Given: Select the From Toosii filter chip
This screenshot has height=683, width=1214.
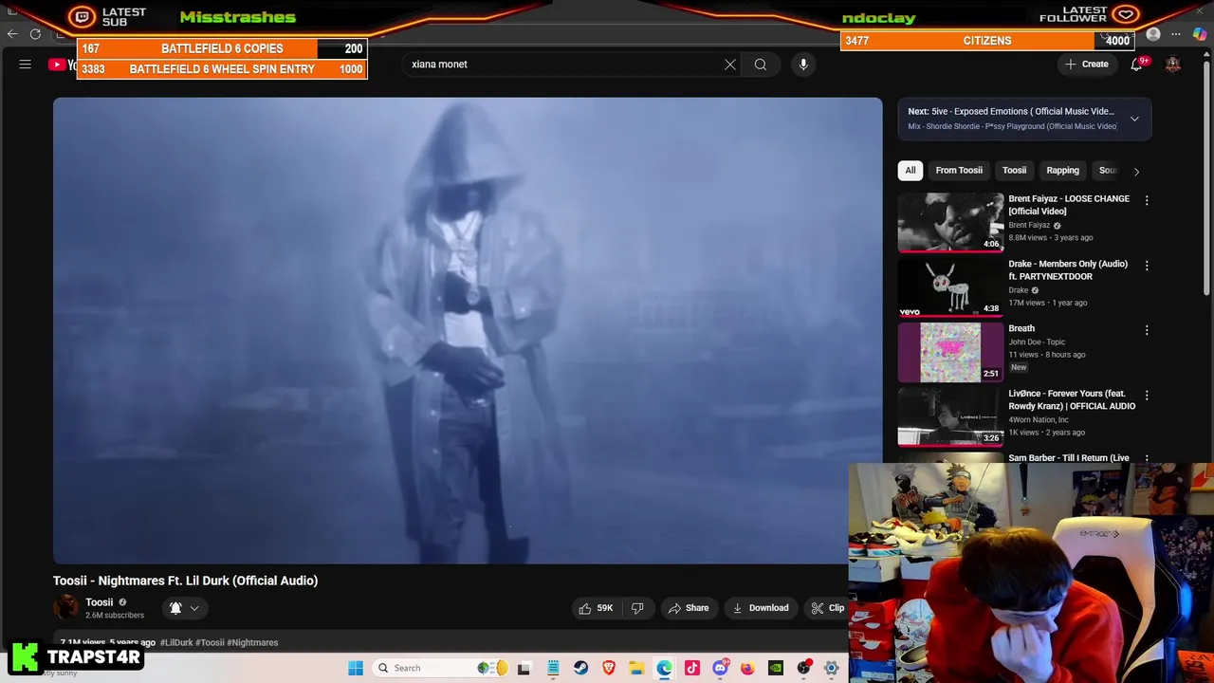Looking at the screenshot, I should coord(959,171).
